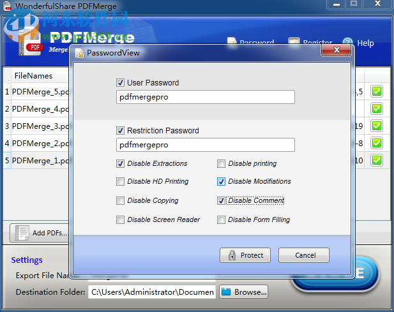Toggle green checkmark for PDFMerge_1 row
Image resolution: width=394 pixels, height=312 pixels.
point(377,160)
